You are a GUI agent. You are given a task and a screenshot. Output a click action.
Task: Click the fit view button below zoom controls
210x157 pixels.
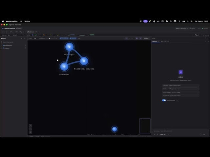click(30, 132)
